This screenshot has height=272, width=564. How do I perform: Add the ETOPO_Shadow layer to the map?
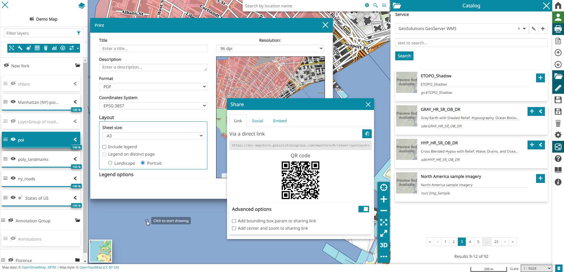point(540,78)
